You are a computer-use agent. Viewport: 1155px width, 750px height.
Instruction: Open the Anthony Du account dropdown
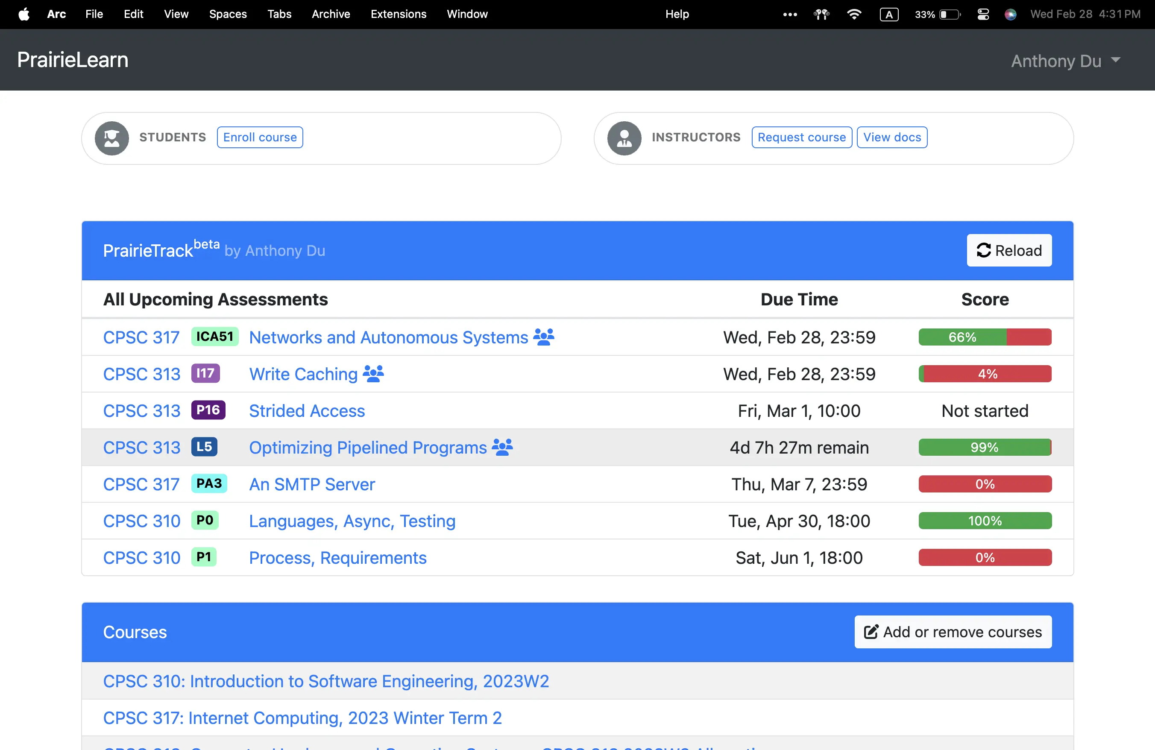(x=1066, y=61)
